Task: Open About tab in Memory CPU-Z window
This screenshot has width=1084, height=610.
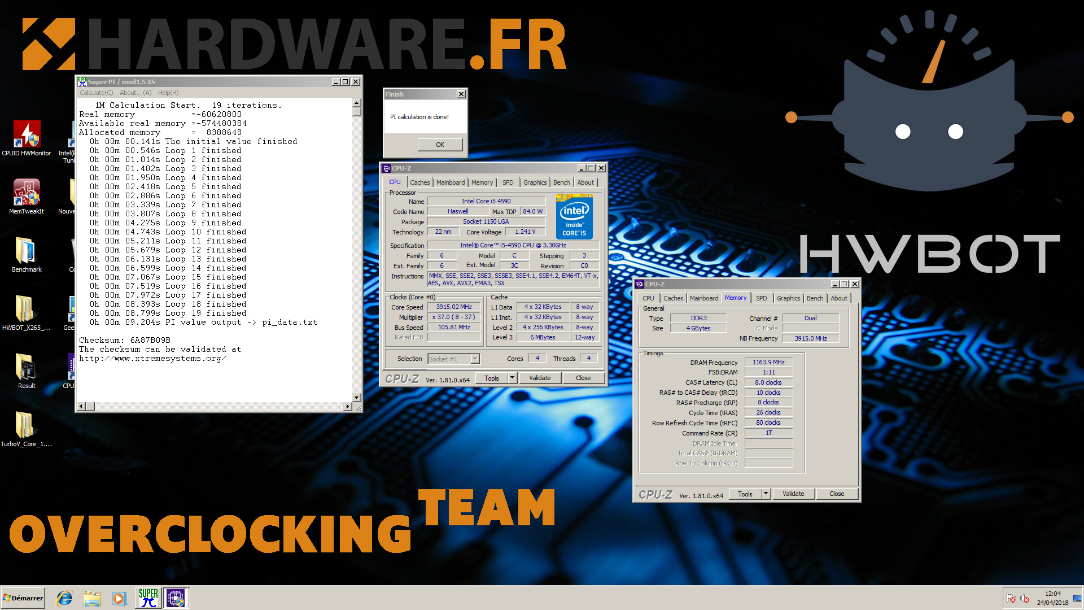Action: pos(839,298)
